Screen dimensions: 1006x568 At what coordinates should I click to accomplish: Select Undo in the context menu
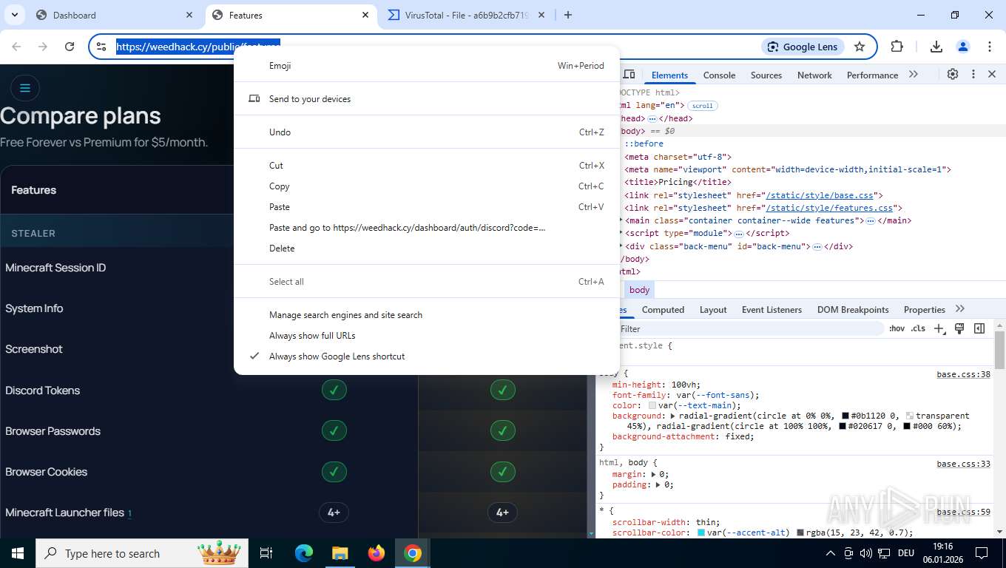coord(427,132)
